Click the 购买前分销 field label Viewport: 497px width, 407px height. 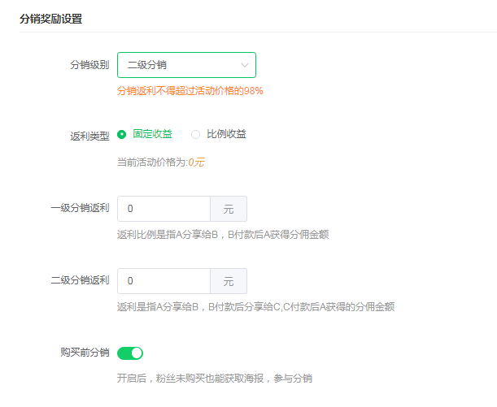(85, 353)
